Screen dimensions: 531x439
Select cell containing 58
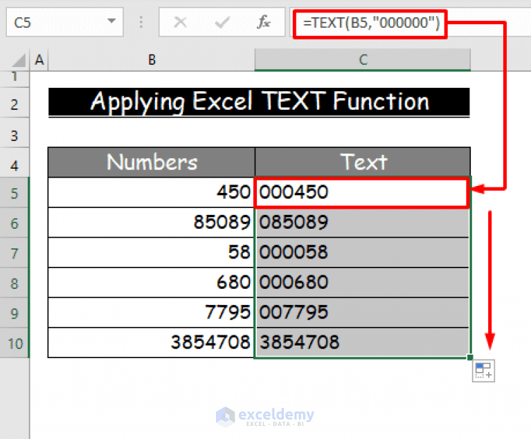tap(152, 252)
